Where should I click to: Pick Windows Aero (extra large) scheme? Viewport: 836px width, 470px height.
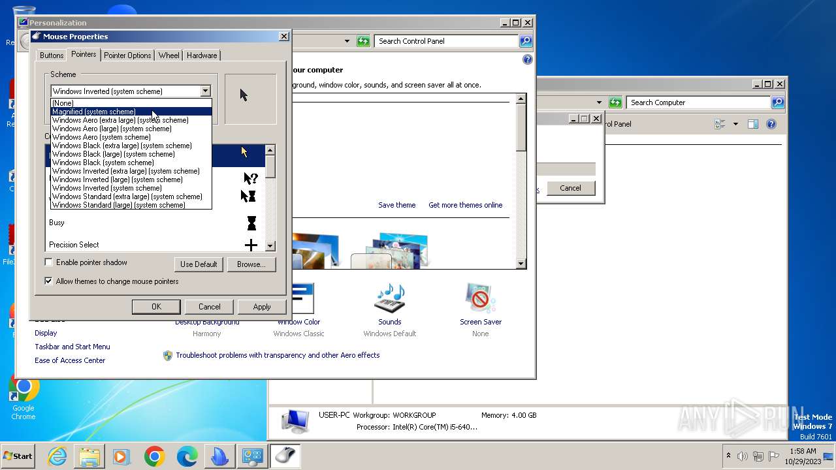[x=131, y=120]
